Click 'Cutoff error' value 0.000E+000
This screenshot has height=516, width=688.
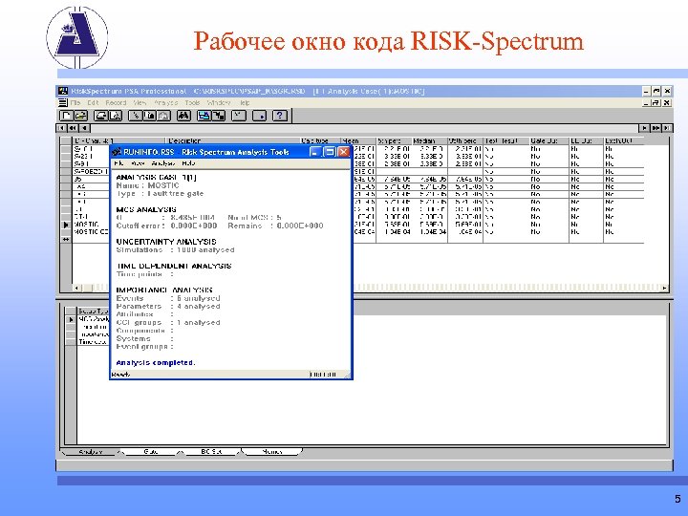[194, 226]
